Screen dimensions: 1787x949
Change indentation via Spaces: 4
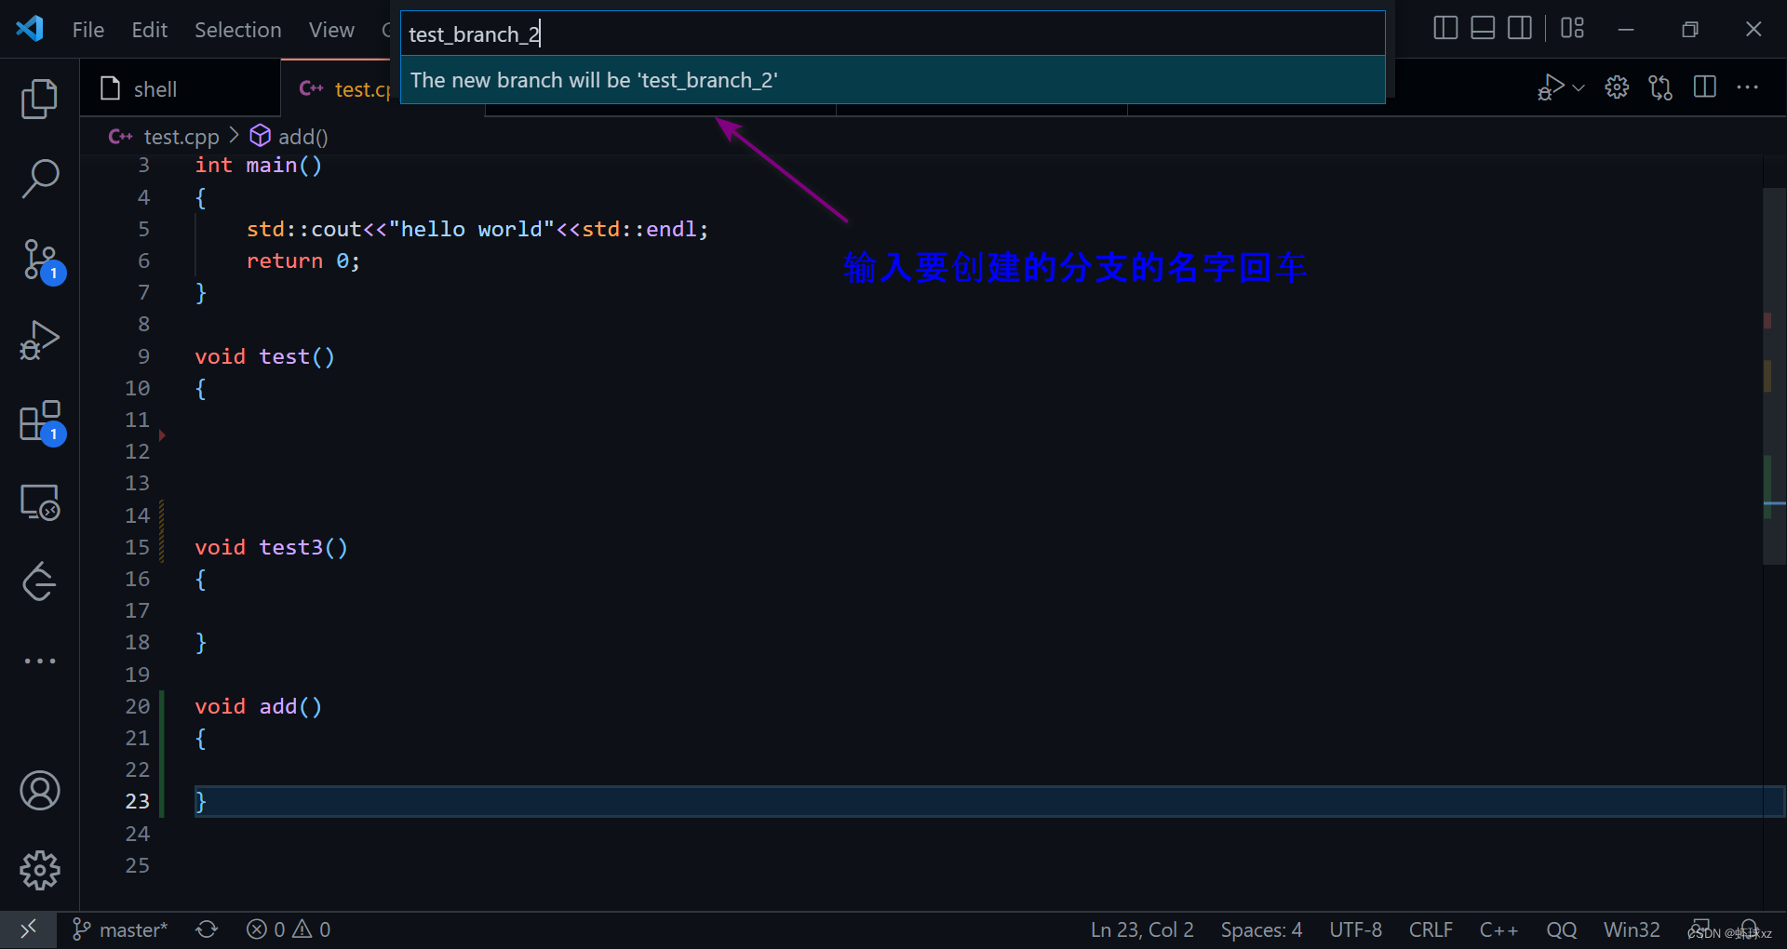pyautogui.click(x=1261, y=929)
